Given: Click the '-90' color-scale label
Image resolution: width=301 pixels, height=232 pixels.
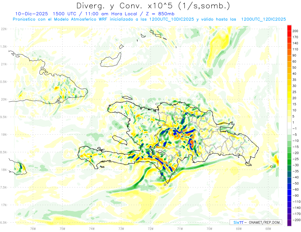Looking at the screenshot, I should pos(296,196).
